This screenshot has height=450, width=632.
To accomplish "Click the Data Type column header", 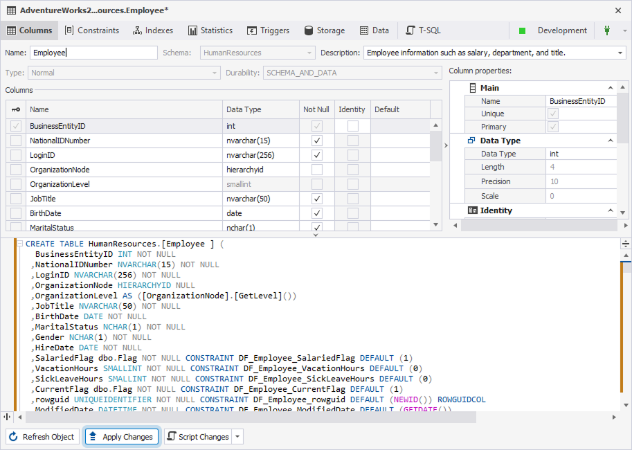I will click(261, 109).
